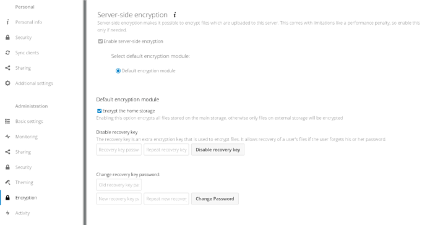Click the info icon beside Server-side encryption
This screenshot has width=427, height=225.
coord(175,15)
